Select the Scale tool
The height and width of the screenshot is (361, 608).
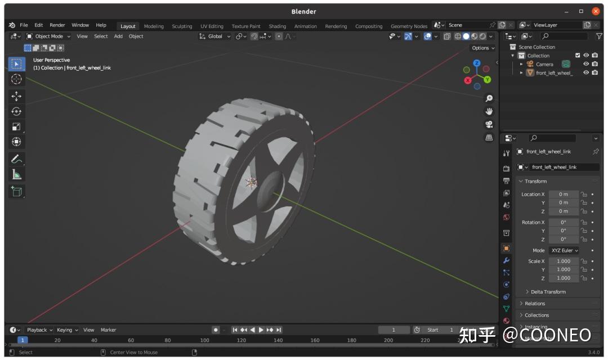pyautogui.click(x=16, y=127)
